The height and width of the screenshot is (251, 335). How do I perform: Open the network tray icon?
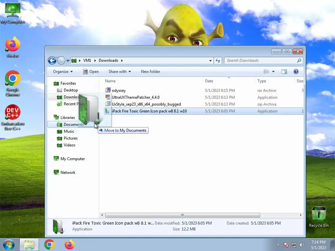click(294, 245)
